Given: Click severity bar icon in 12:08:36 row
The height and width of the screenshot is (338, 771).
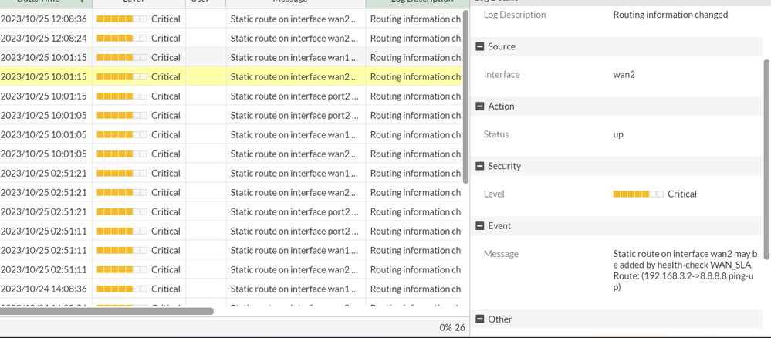Looking at the screenshot, I should pyautogui.click(x=122, y=19).
